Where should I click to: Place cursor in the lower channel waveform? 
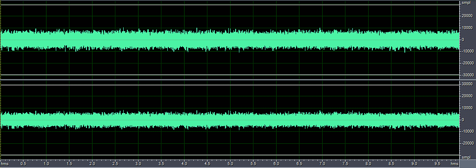click(x=230, y=120)
